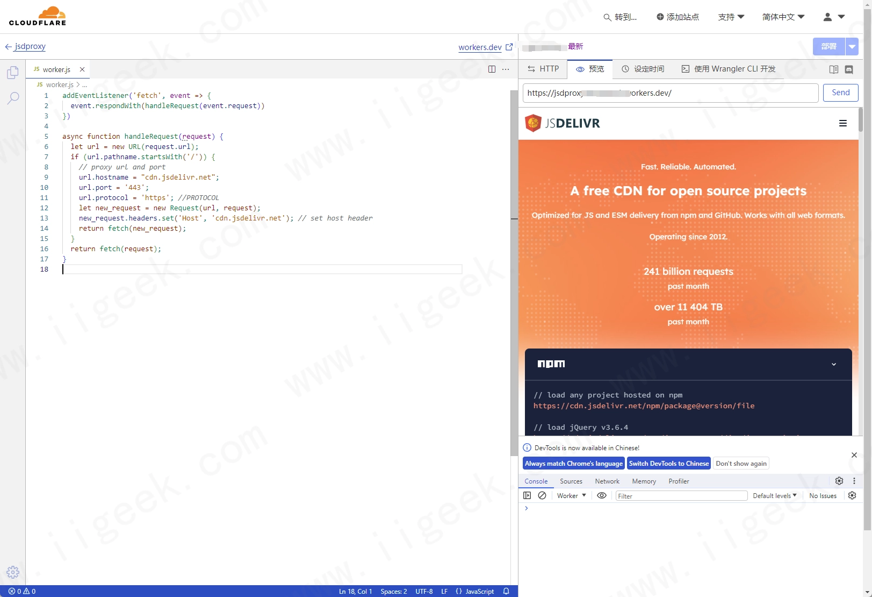This screenshot has height=597, width=872.
Task: Open the Search icon in editor sidebar
Action: tap(13, 98)
